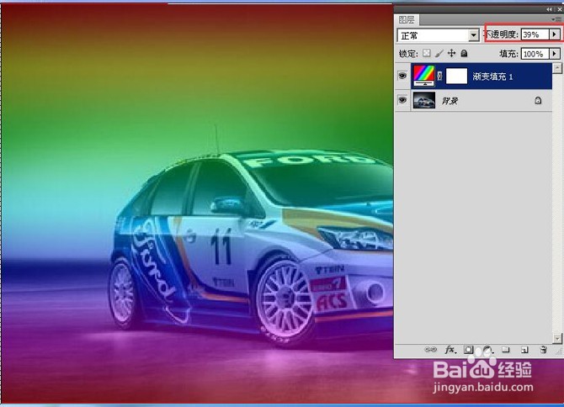Collapse the panel with double arrows
Screen dimensions: 564x407
pos(549,9)
